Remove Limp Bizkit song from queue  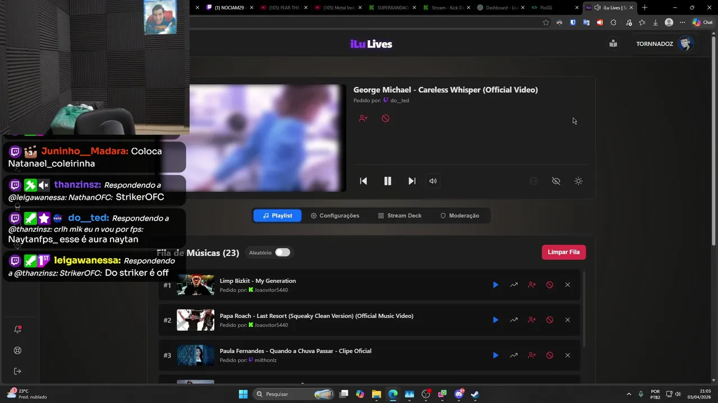[x=568, y=285]
